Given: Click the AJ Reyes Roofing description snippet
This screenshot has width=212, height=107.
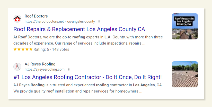Looking at the screenshot, I should click(x=88, y=88).
